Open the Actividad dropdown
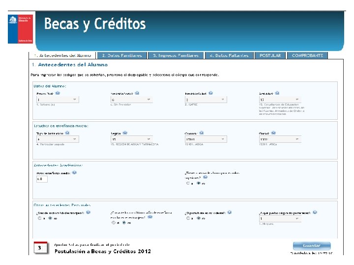Viewport: 354px width, 265px height. click(x=280, y=100)
